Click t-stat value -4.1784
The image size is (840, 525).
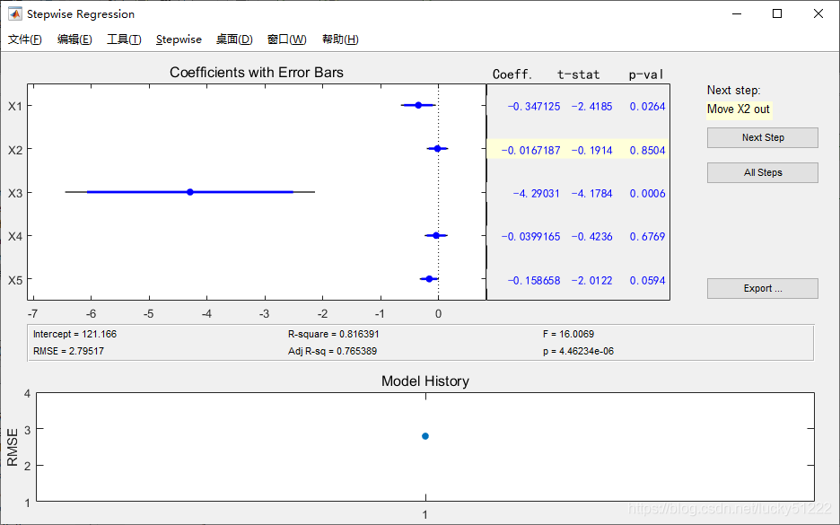coord(591,193)
